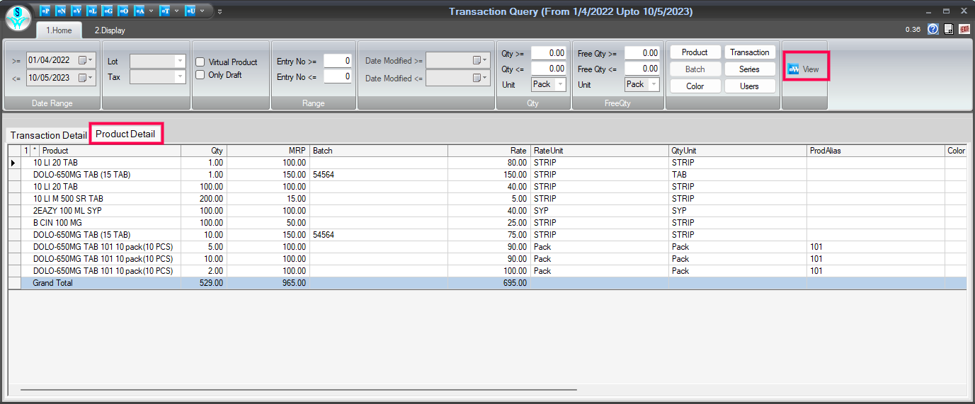Click the Users filter button
975x404 pixels.
pos(749,86)
